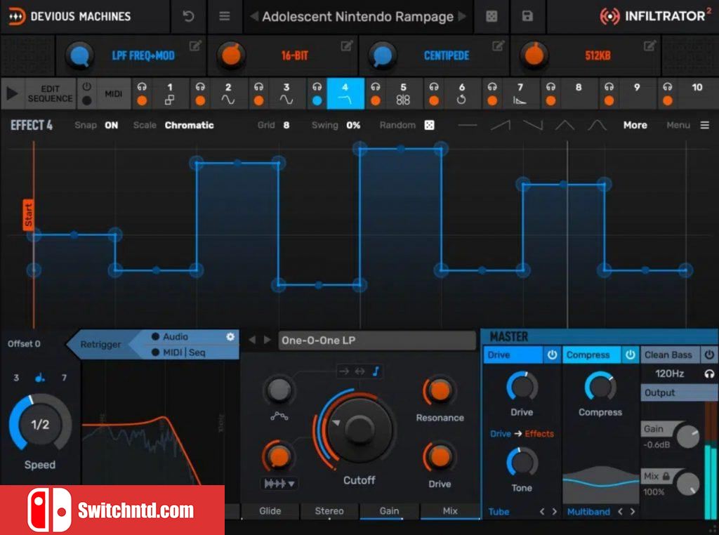Screen dimensions: 719x535
Task: Click the Resonance knob
Action: [440, 390]
